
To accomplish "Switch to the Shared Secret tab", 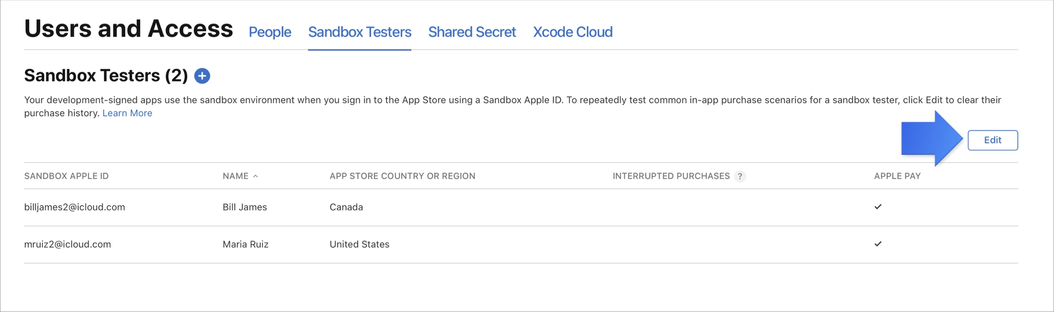I will pos(472,32).
